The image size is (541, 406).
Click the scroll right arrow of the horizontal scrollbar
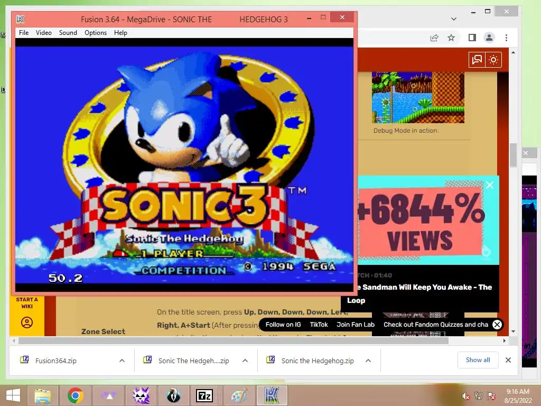[x=505, y=341]
